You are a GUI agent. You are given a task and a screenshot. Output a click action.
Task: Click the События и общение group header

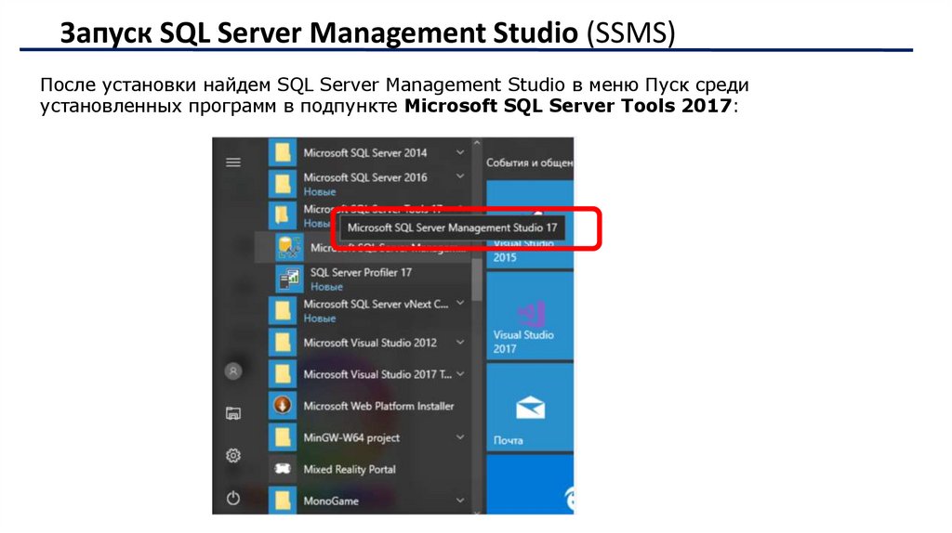coord(529,162)
